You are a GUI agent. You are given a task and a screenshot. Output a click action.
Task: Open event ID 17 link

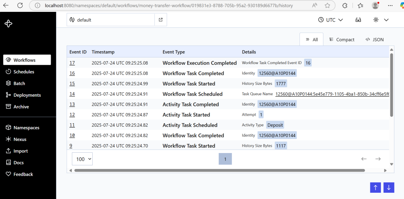point(72,63)
